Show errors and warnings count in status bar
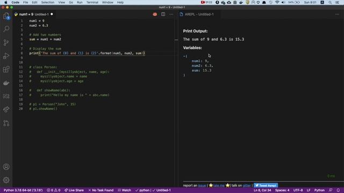This screenshot has width=344, height=193. tap(53, 190)
